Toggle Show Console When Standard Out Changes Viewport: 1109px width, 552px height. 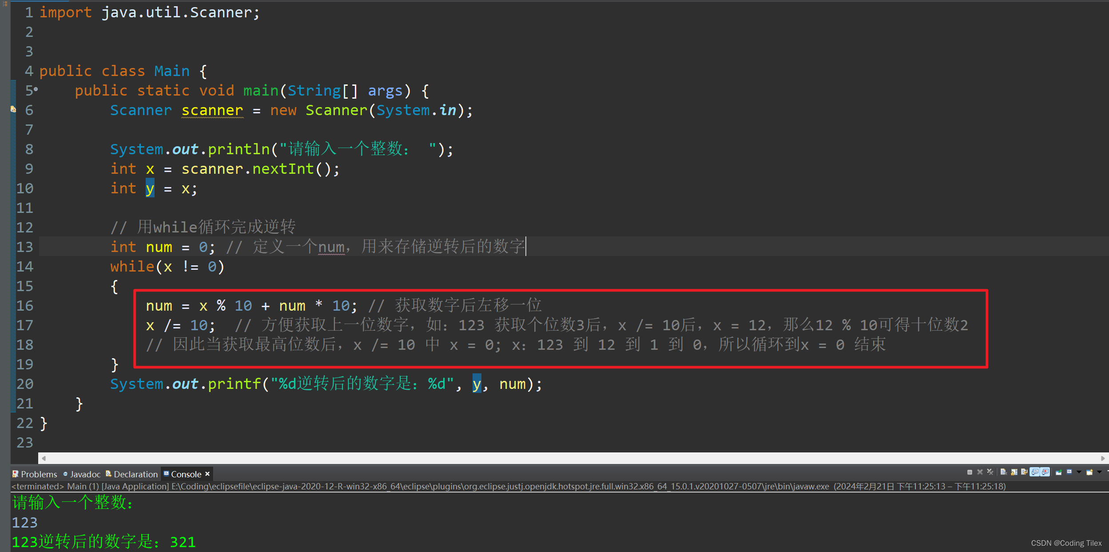tap(1035, 472)
